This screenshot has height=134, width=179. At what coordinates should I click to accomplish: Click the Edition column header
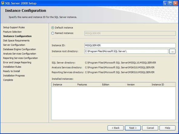point(113,85)
